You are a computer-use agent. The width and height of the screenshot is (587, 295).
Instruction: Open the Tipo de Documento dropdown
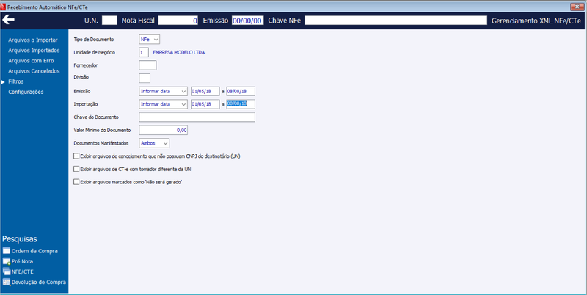[x=150, y=40]
